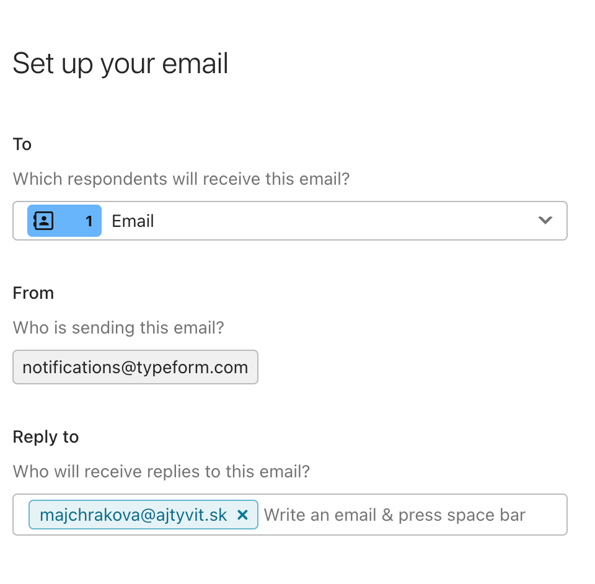595x584 pixels.
Task: Click Who is sending this email text
Action: pyautogui.click(x=118, y=327)
